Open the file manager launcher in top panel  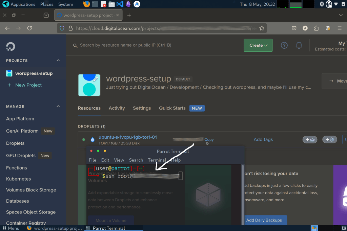pyautogui.click(x=111, y=4)
